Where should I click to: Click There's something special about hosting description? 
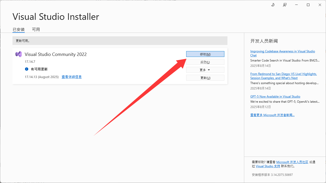coord(284,83)
